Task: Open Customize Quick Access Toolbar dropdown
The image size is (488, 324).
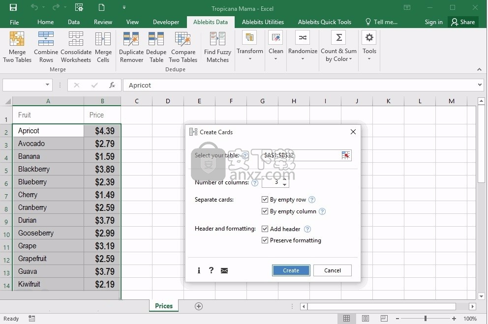Action: 124,7
